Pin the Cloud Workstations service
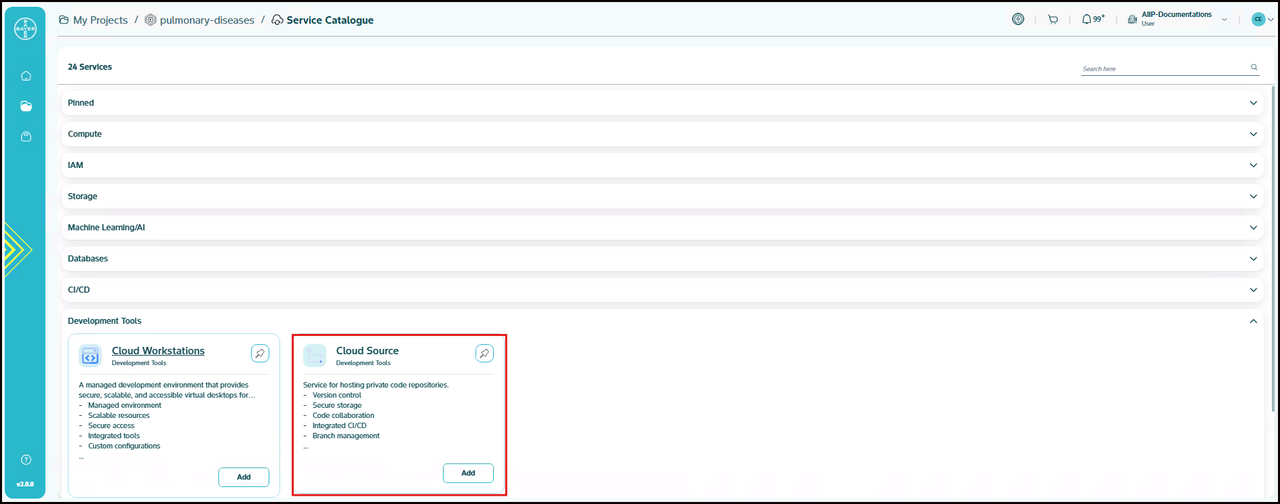The image size is (1280, 504). [260, 354]
